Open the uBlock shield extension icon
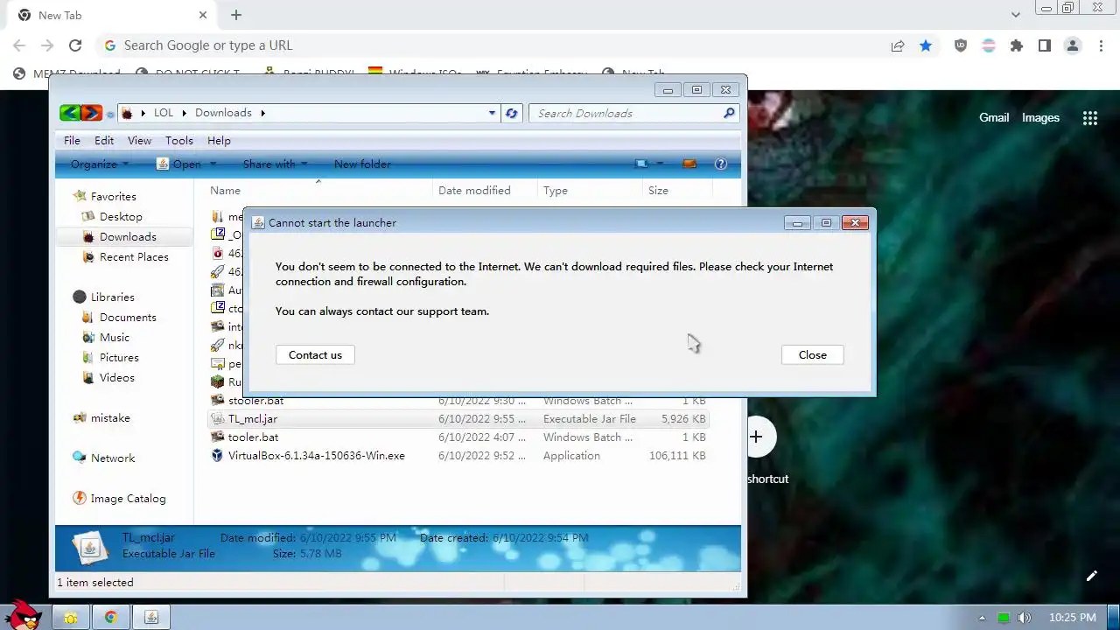This screenshot has width=1120, height=630. pos(961,45)
